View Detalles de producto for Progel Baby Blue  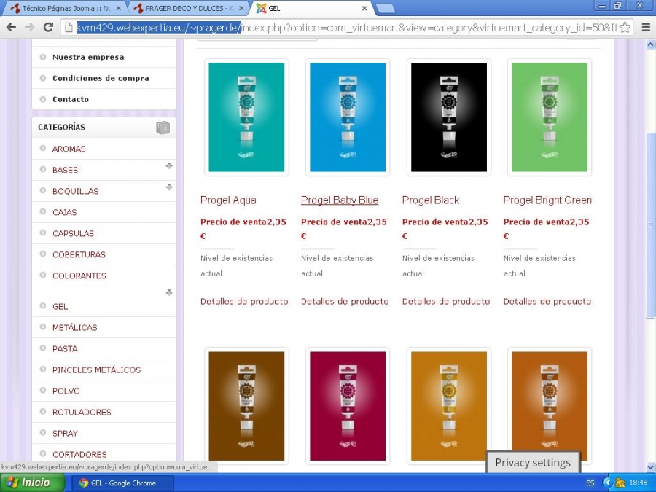(x=345, y=302)
